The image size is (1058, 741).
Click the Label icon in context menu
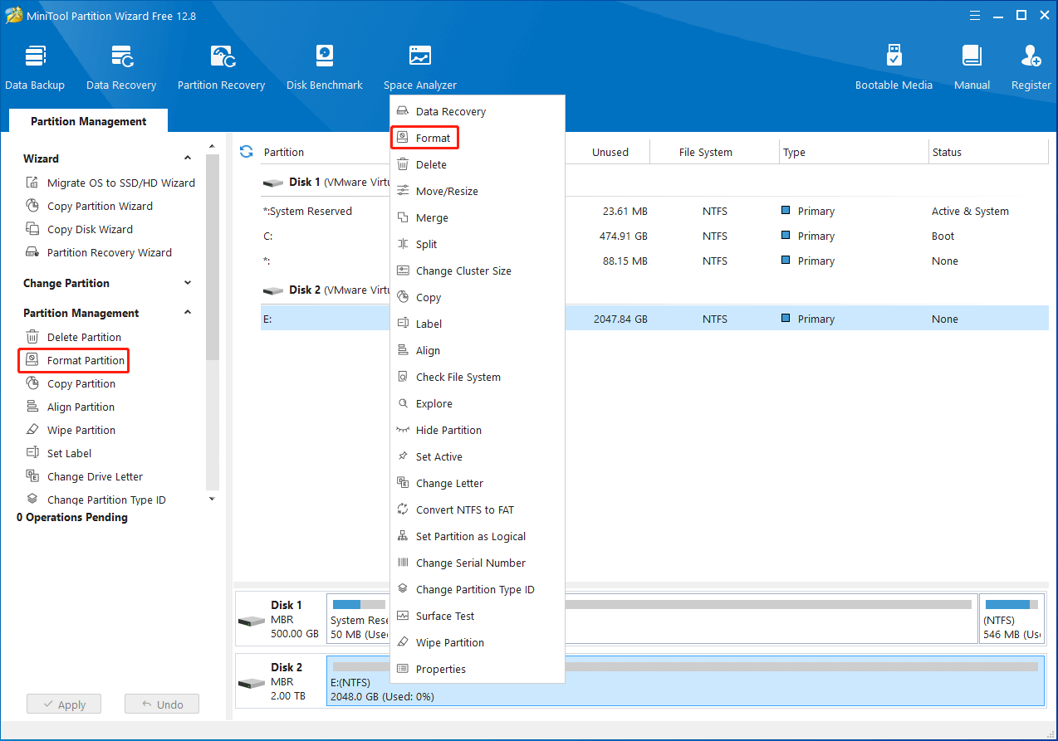click(403, 324)
